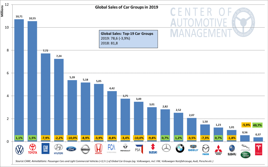This screenshot has width=268, height=167.
Task: Click the FCA logo
Action: point(112,148)
